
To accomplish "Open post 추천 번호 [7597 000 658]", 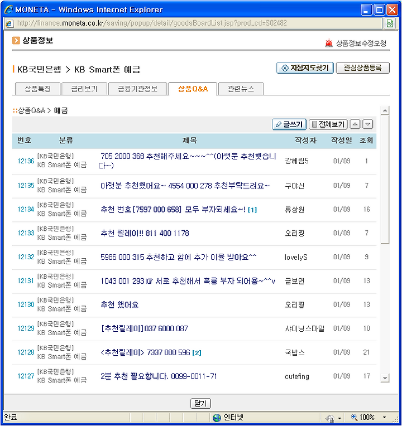I will pyautogui.click(x=173, y=210).
